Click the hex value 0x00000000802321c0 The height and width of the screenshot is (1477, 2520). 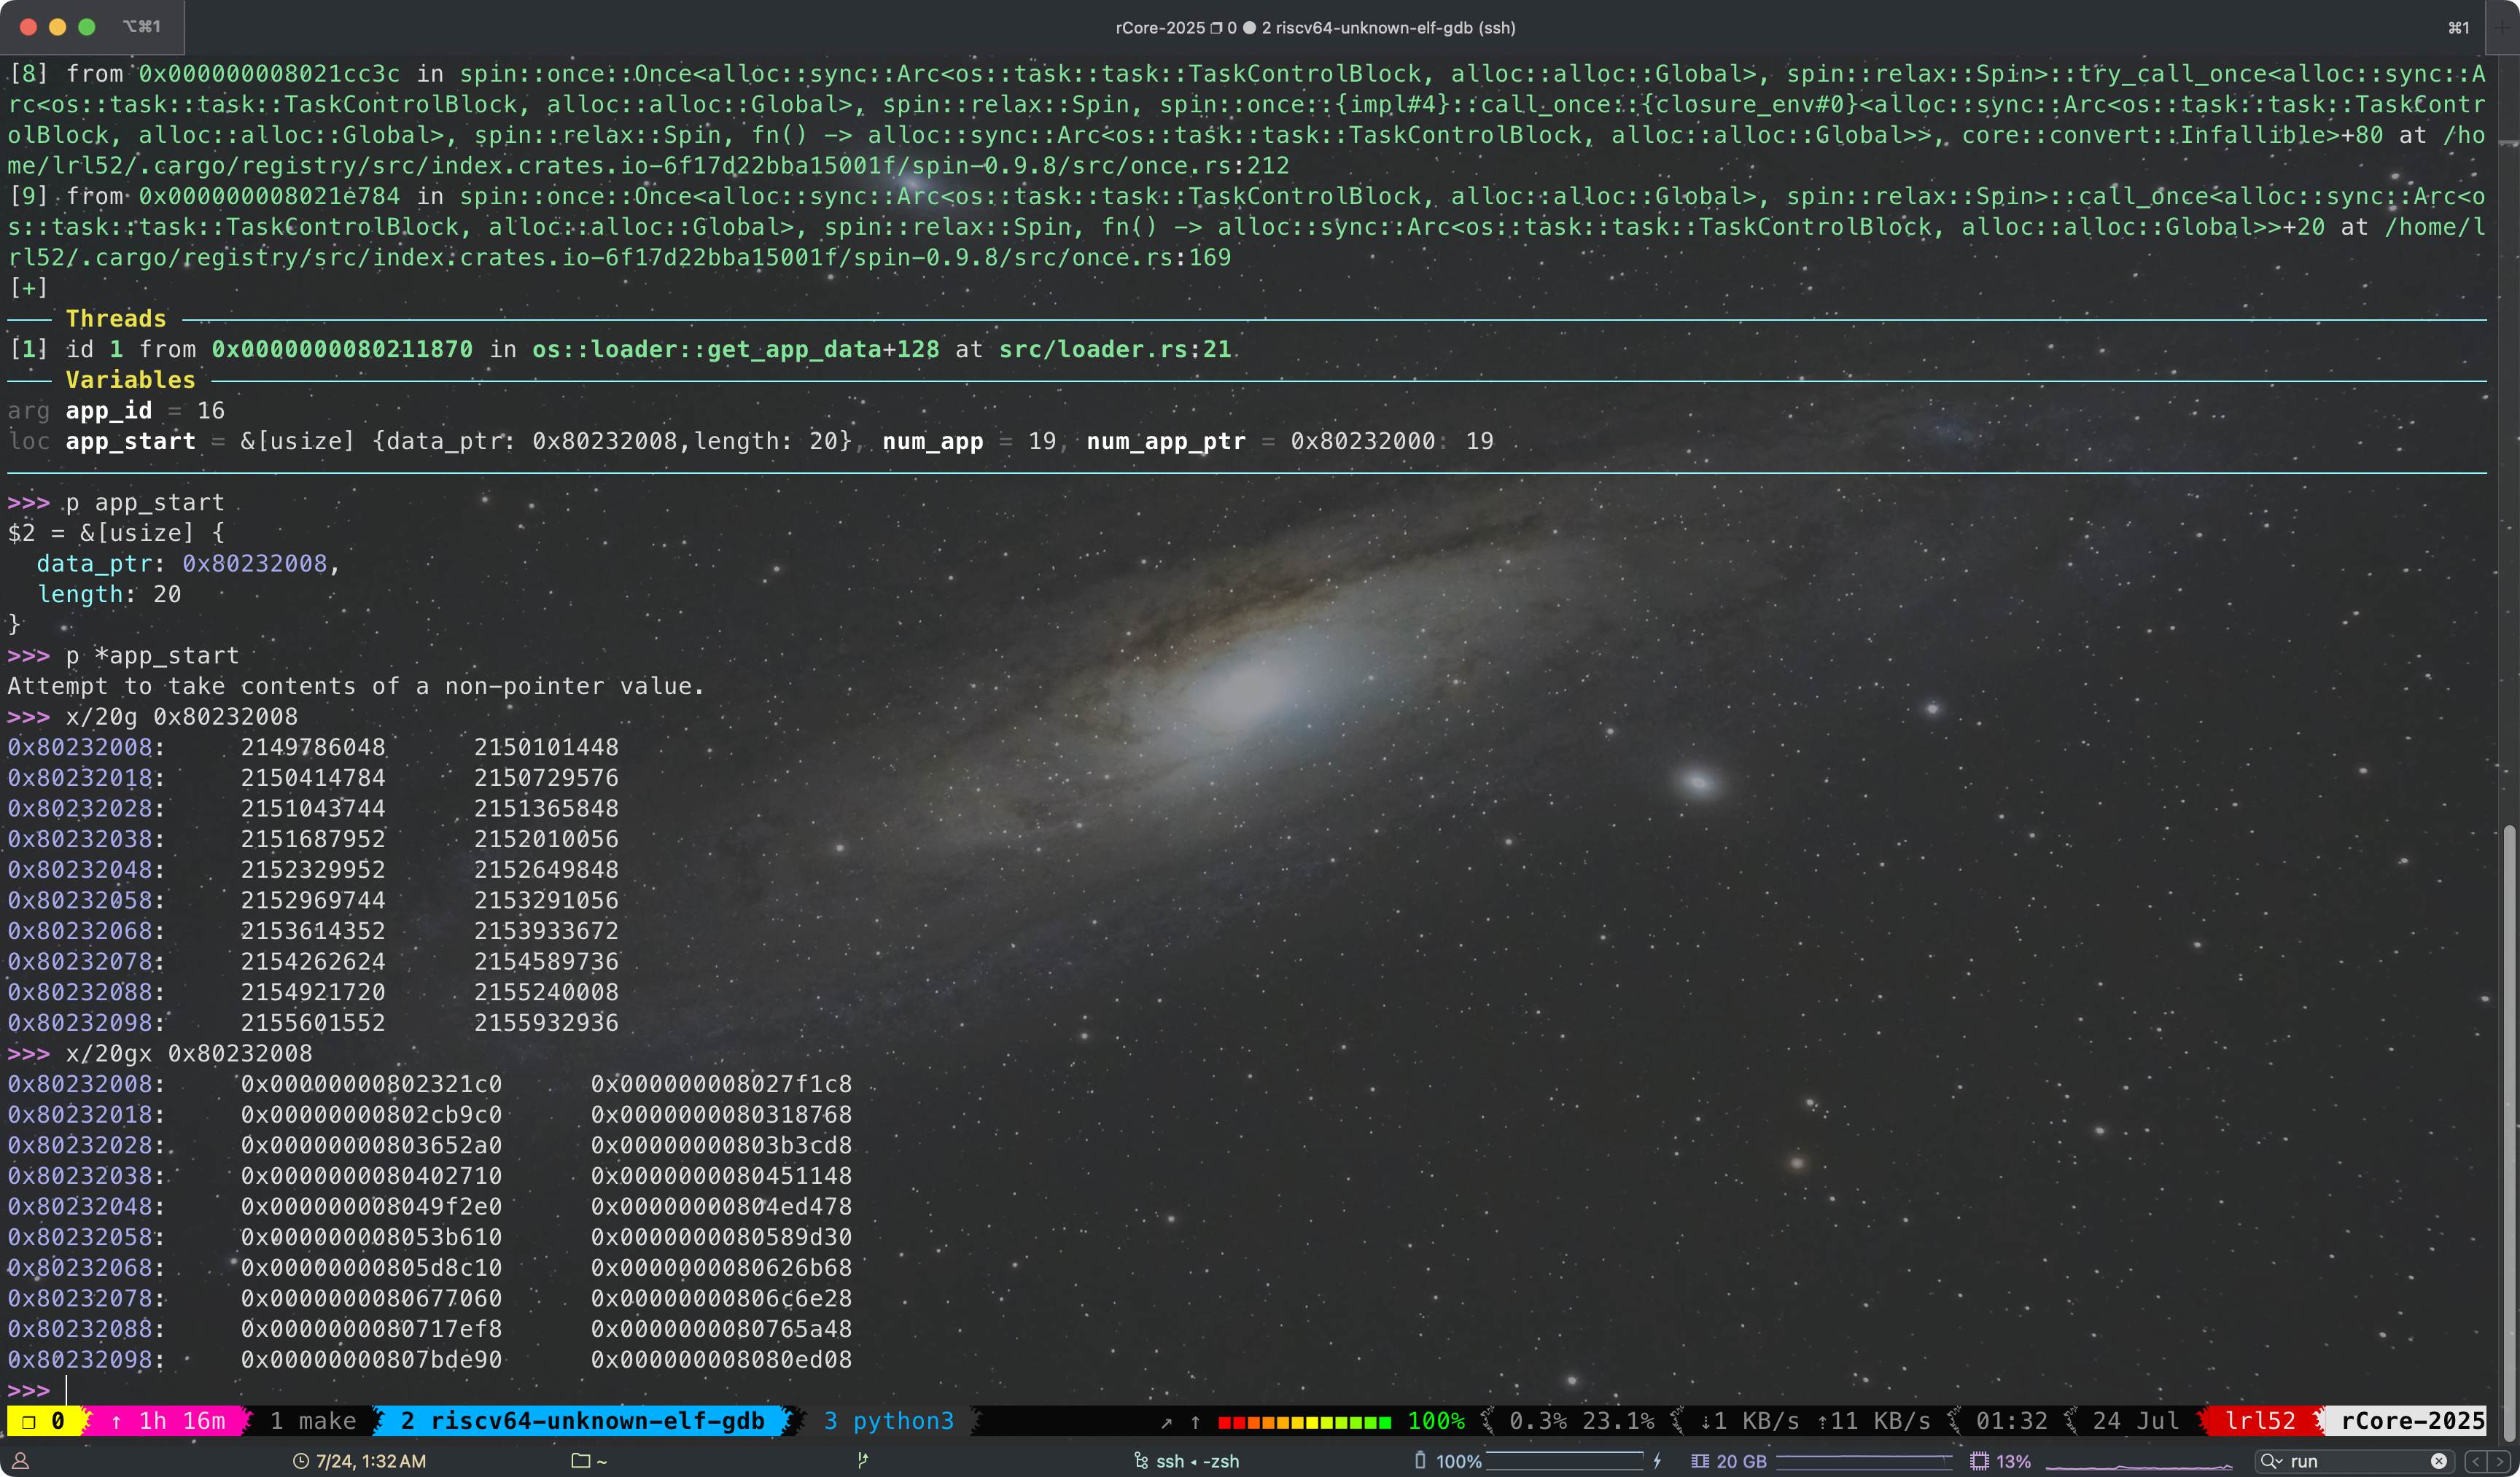(371, 1084)
